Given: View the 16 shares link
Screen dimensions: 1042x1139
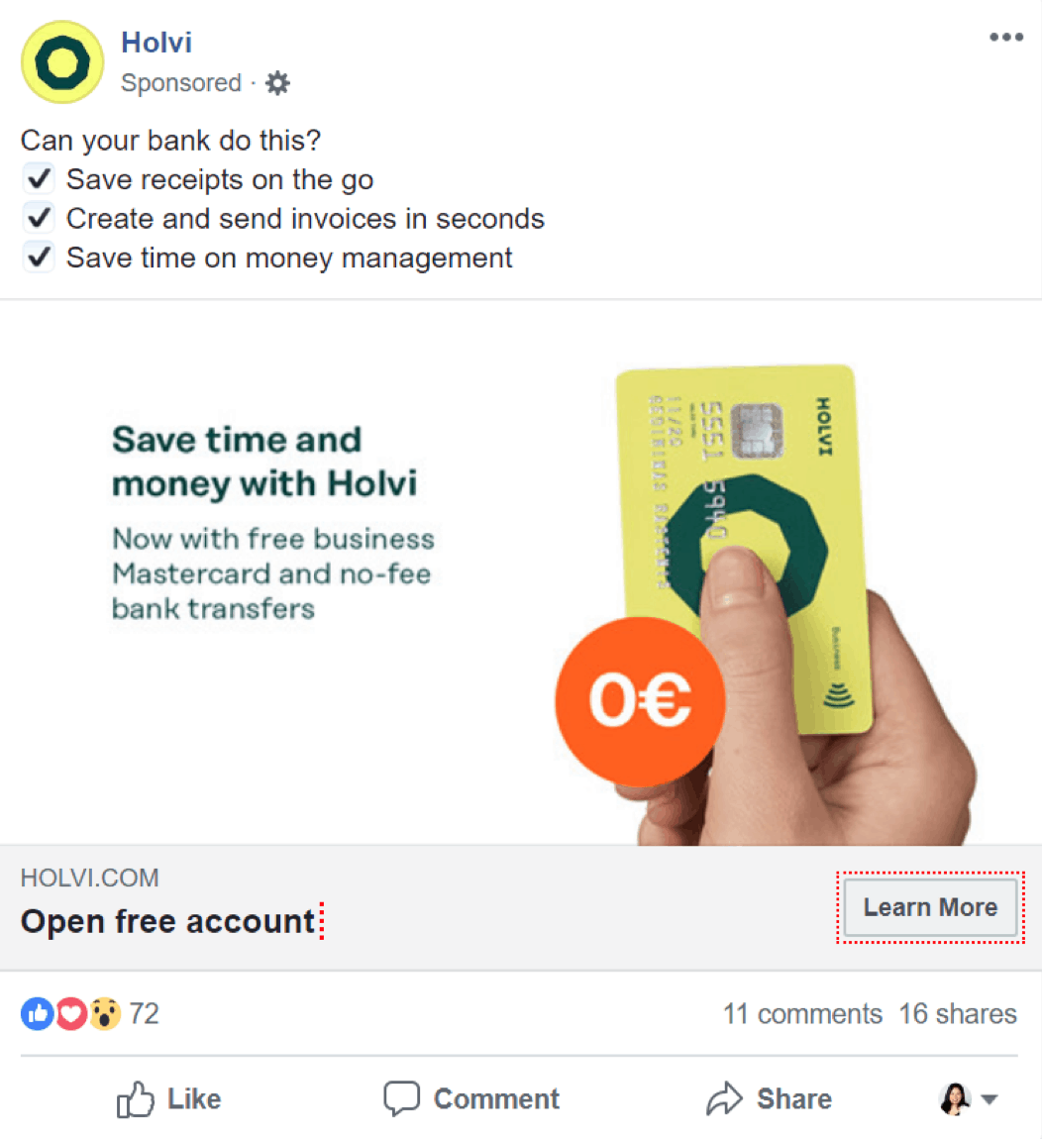Looking at the screenshot, I should [x=958, y=1014].
